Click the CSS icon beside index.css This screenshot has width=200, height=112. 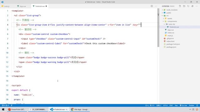[x=166, y=33]
